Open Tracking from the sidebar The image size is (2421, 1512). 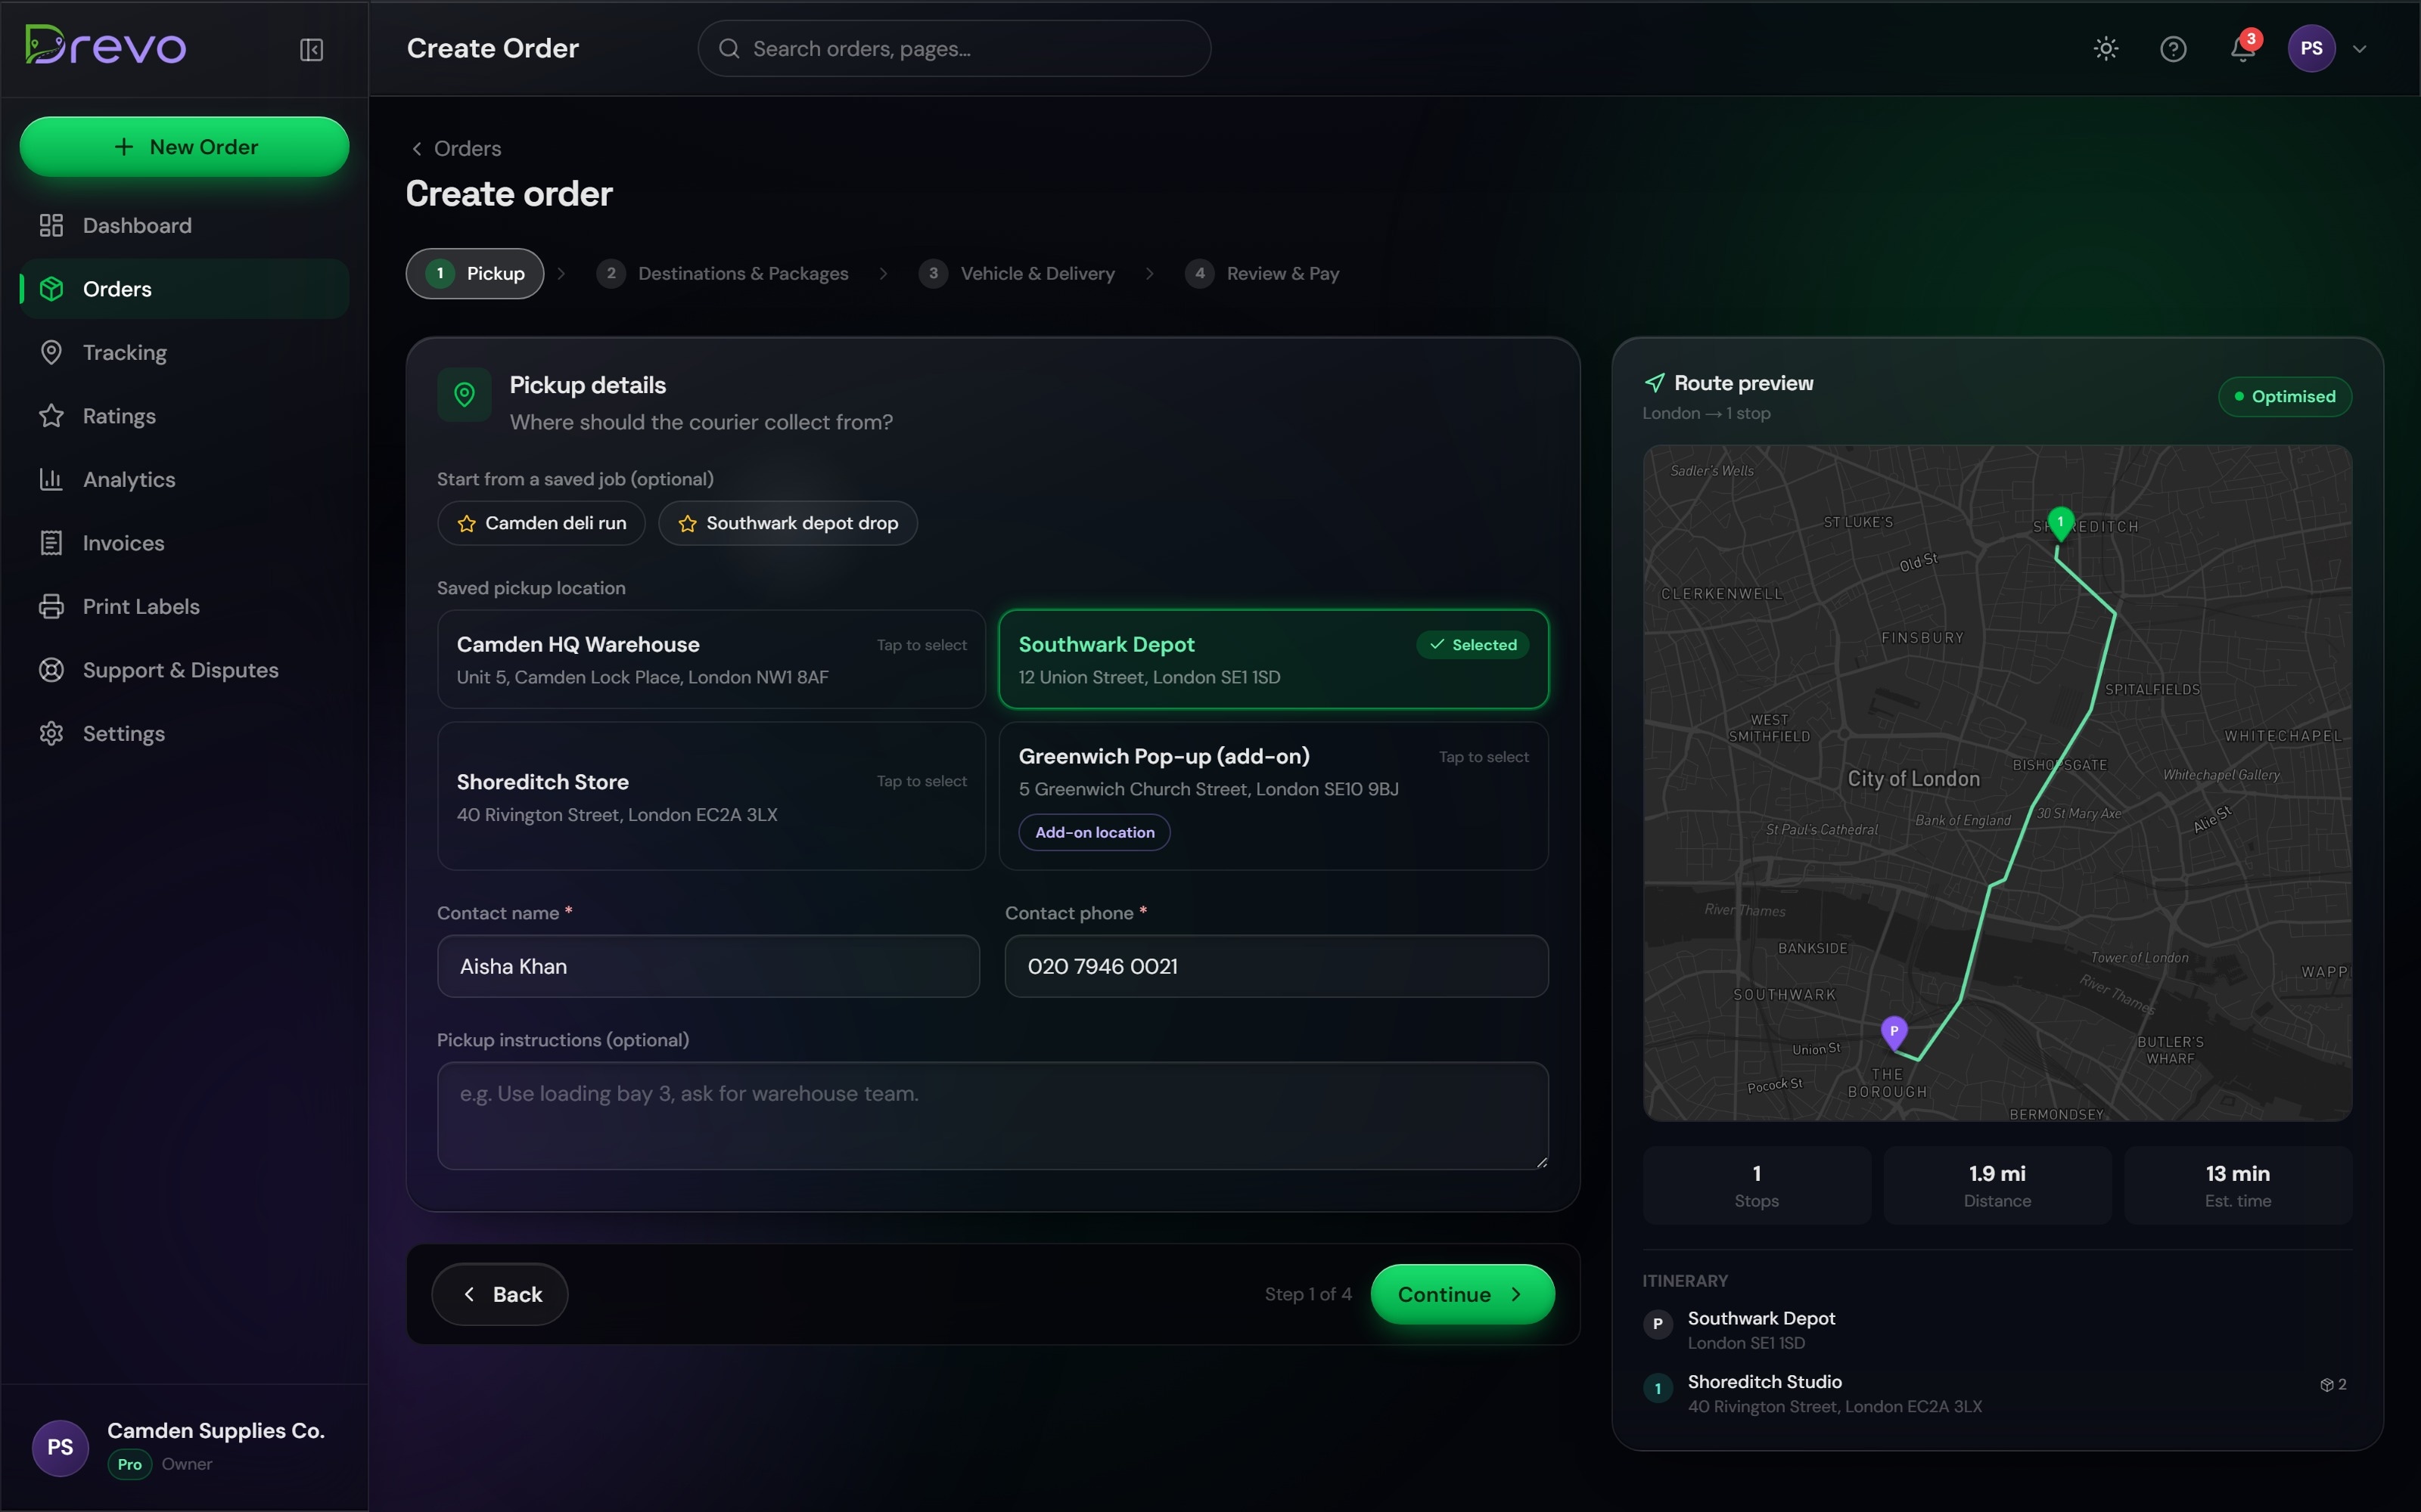click(184, 352)
